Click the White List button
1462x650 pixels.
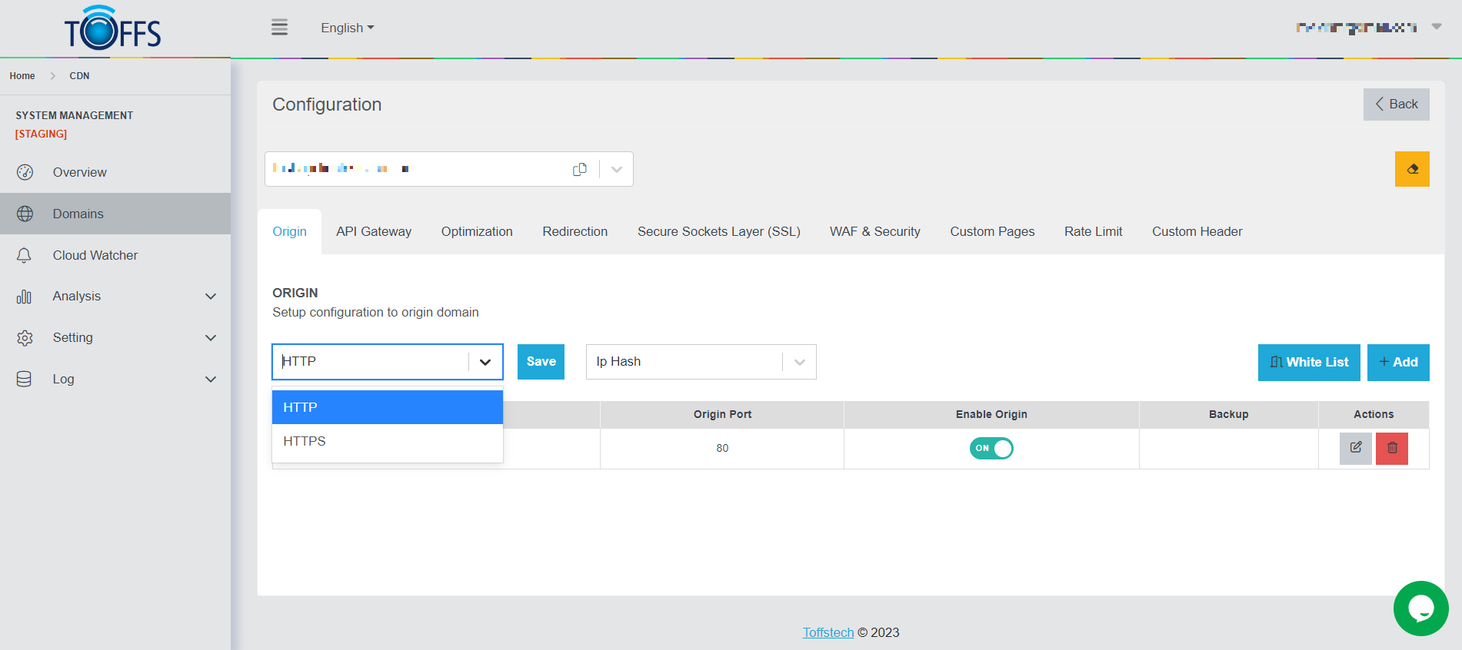tap(1308, 362)
